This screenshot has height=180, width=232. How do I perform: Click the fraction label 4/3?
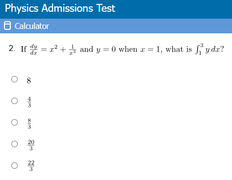tap(29, 102)
